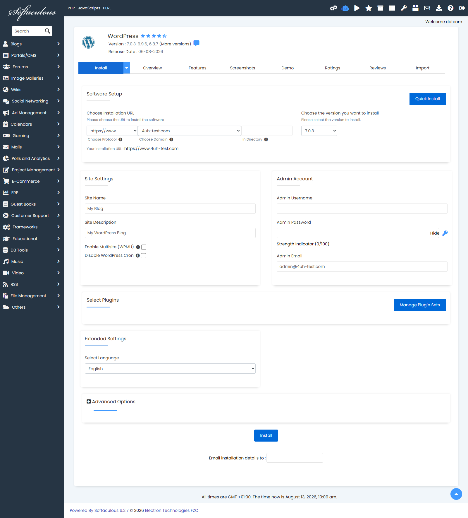The width and height of the screenshot is (468, 518).
Task: Switch to the Screenshots tab
Action: 242,68
